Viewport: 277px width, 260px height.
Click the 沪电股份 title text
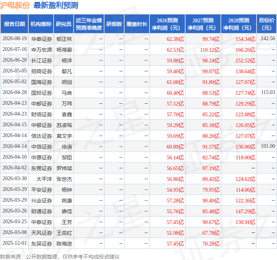(x=15, y=5)
